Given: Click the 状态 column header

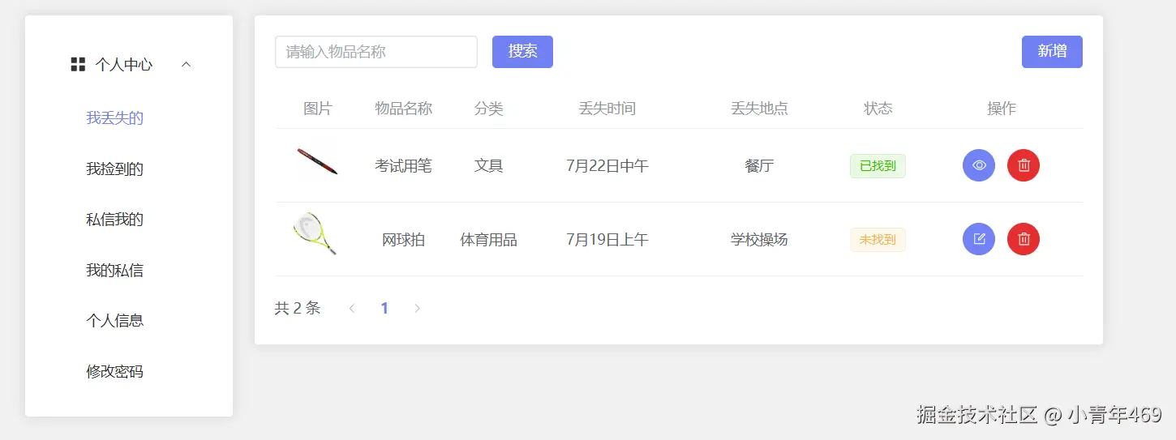Looking at the screenshot, I should tap(878, 109).
